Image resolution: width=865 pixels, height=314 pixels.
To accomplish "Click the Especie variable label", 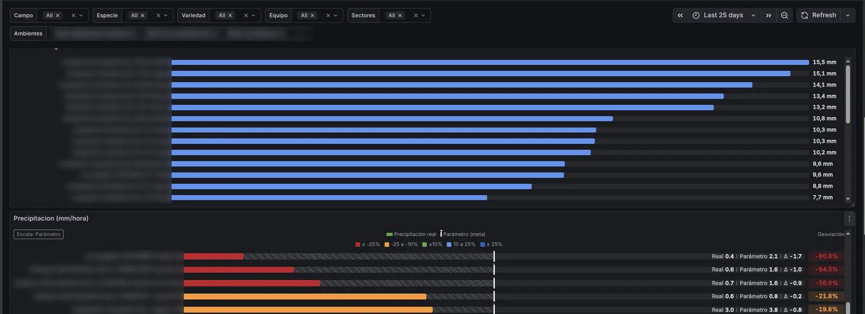I will coord(107,16).
